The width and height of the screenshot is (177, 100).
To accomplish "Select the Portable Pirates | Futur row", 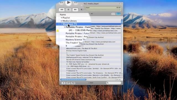I will pos(78,33).
